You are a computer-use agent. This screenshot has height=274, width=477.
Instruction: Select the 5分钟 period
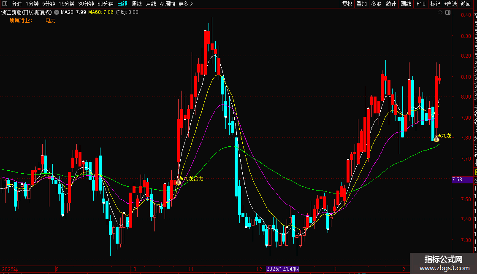pyautogui.click(x=49, y=4)
